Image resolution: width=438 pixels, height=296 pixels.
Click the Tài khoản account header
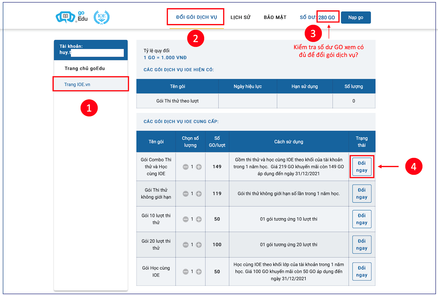91,50
